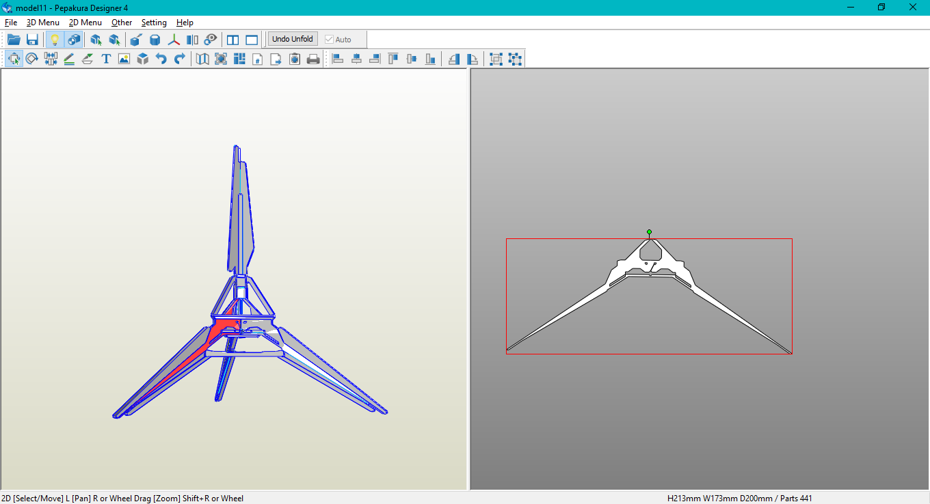
Task: Expand the 2D Menu dropdown
Action: click(x=85, y=23)
